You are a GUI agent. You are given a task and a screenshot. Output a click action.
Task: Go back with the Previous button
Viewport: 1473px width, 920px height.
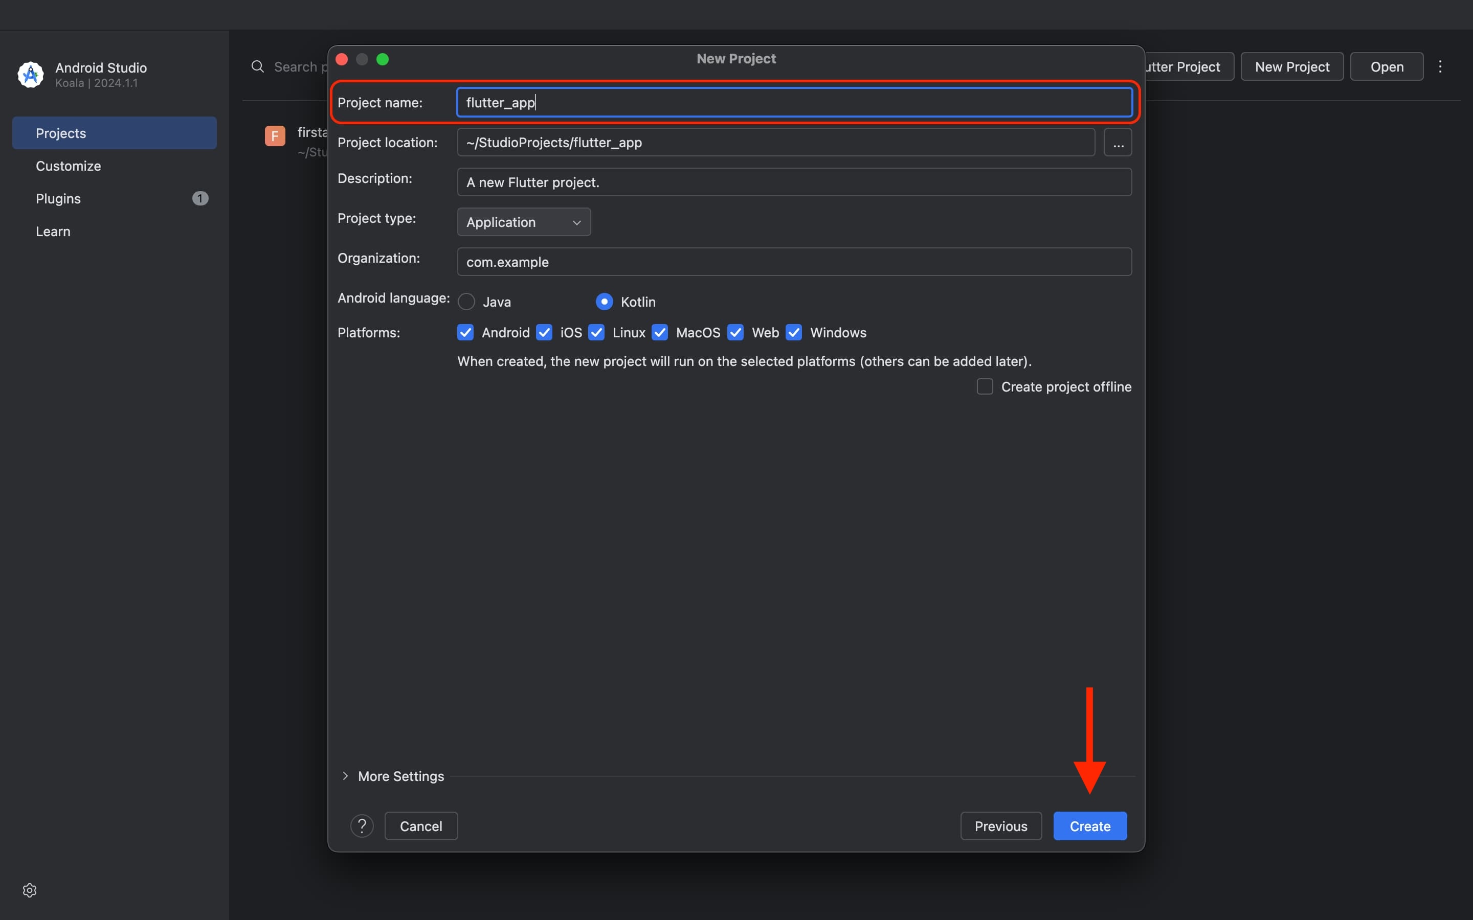coord(1001,825)
